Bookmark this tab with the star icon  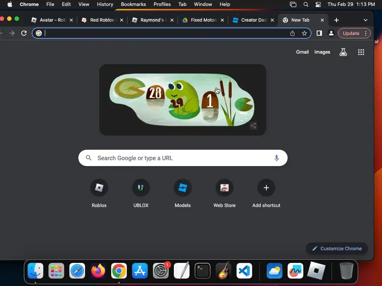pos(304,33)
